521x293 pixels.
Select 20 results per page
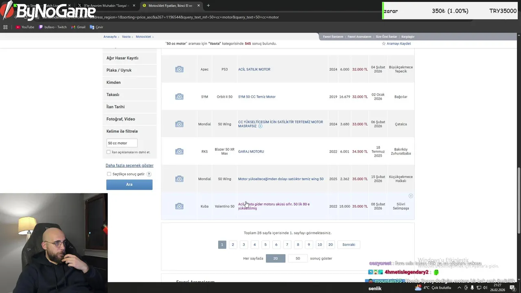click(276, 258)
